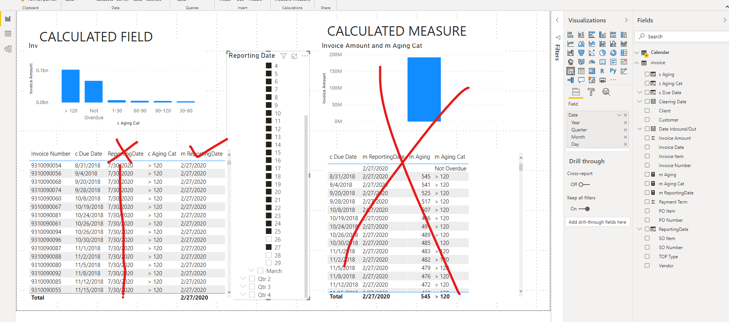Select the Card (123) visualization

603,62
